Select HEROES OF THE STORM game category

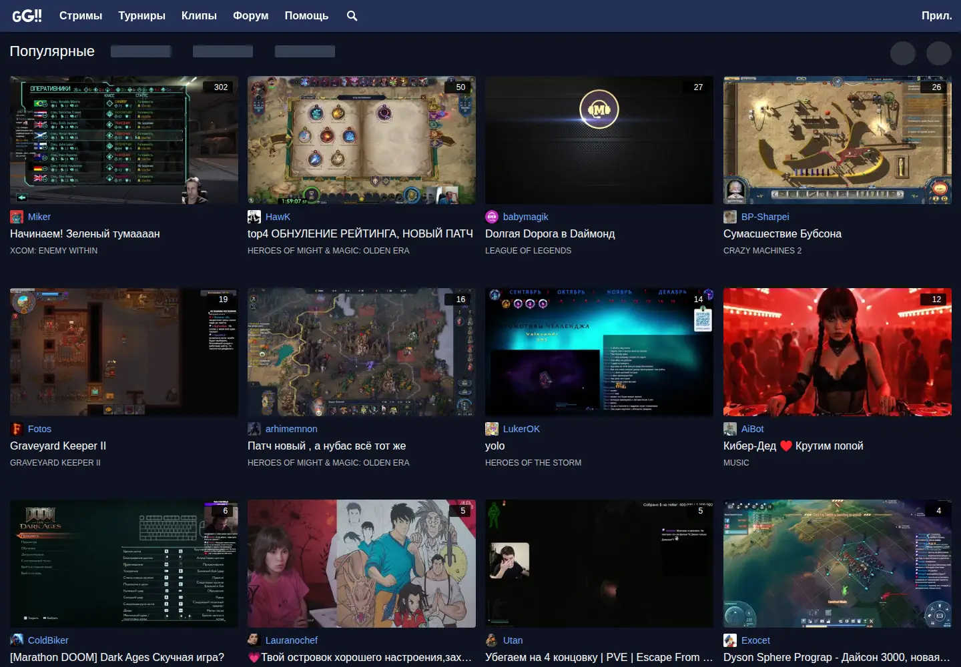[x=533, y=463]
